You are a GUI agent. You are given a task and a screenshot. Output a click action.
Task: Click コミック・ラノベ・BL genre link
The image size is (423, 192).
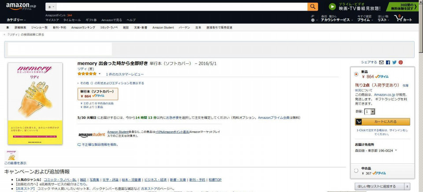pyautogui.click(x=60, y=180)
